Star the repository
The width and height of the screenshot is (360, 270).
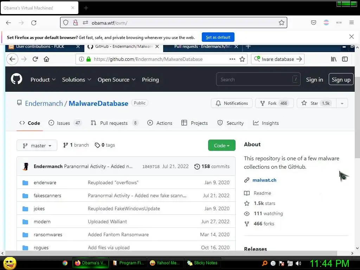point(316,103)
